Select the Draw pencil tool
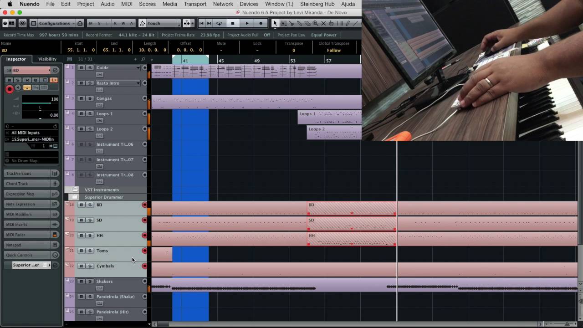The image size is (583, 328). (x=347, y=23)
